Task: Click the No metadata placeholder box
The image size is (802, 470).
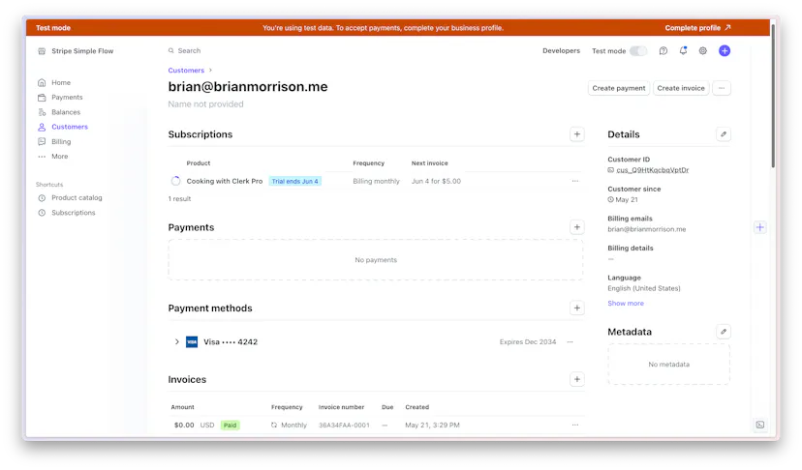Action: [669, 365]
